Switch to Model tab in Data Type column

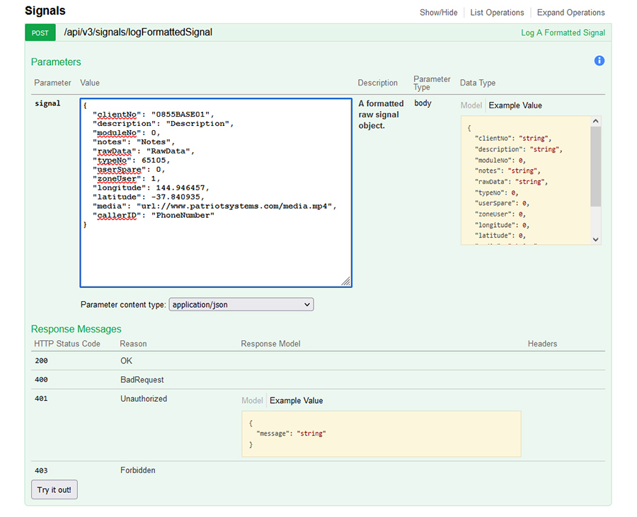pos(471,105)
